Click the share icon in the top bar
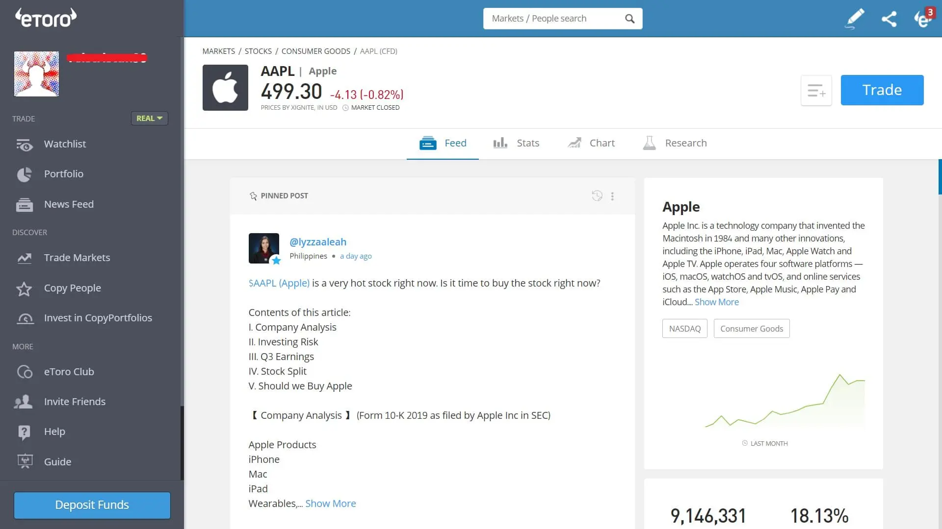This screenshot has width=942, height=529. (889, 18)
